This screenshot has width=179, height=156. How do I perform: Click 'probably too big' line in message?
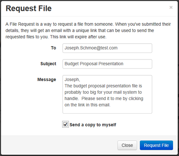click(103, 92)
